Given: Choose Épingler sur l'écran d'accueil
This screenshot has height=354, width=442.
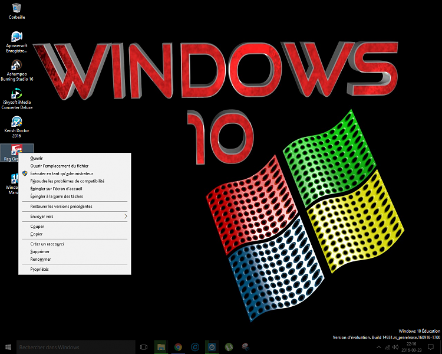Looking at the screenshot, I should pos(75,189).
